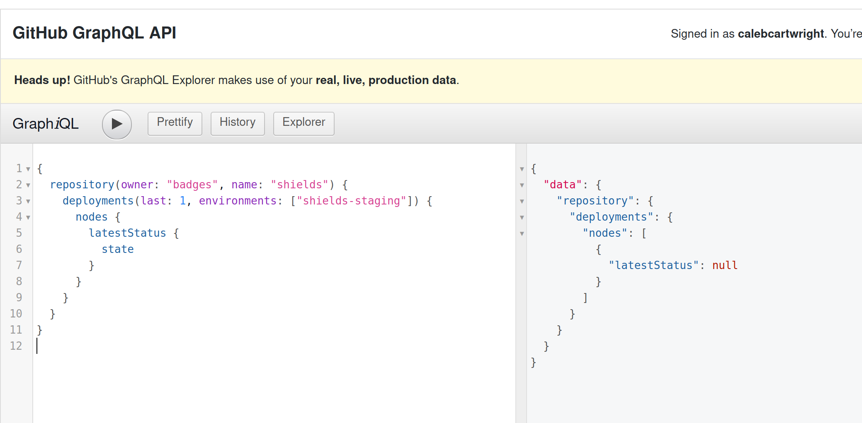Collapse the "repository" object in results
The image size is (862, 423).
coord(522,201)
